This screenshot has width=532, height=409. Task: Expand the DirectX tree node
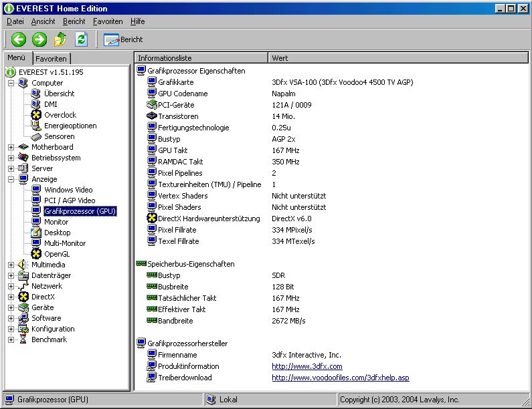point(11,297)
